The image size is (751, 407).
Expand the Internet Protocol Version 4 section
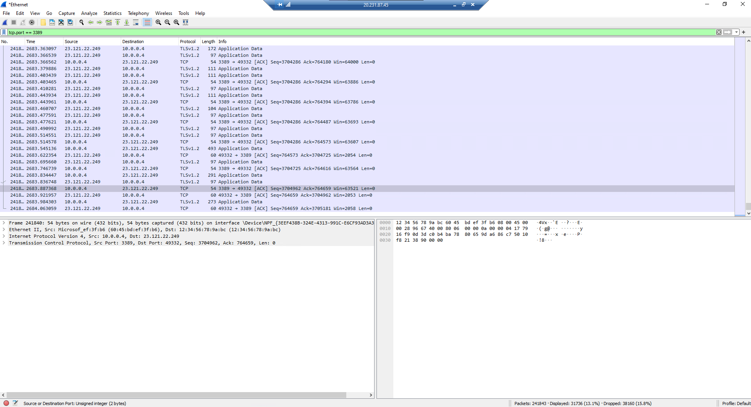pos(4,236)
